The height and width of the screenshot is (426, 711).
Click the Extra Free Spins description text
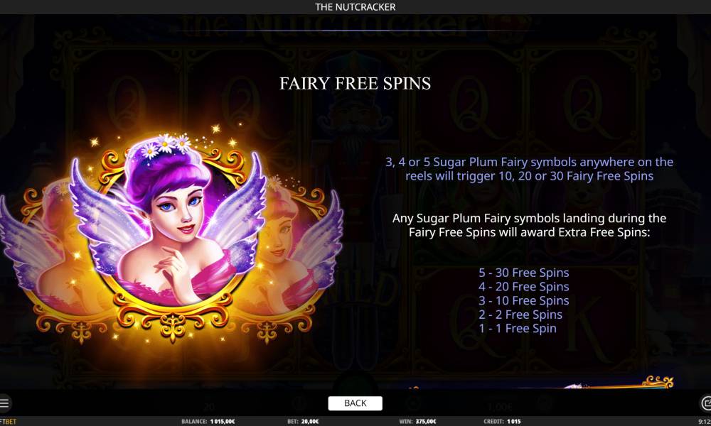point(529,225)
